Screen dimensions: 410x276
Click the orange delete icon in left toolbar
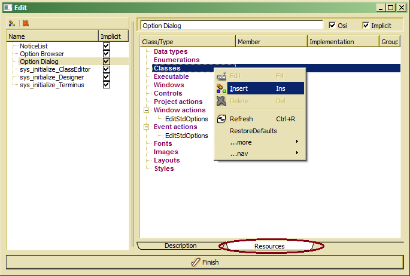click(x=26, y=24)
